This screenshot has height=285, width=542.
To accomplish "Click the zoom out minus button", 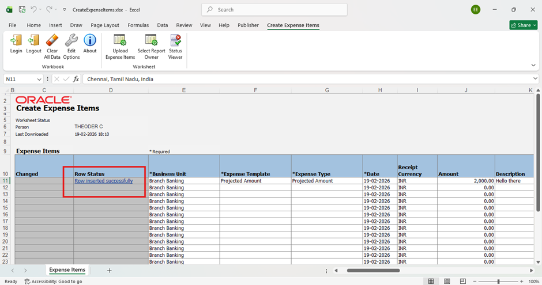I will pyautogui.click(x=475, y=281).
